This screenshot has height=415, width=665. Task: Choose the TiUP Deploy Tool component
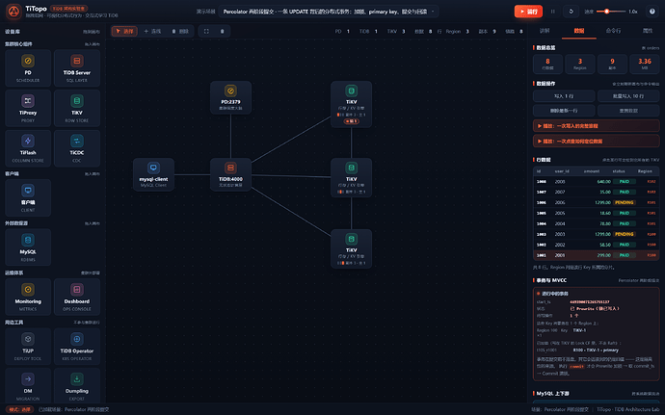28,347
